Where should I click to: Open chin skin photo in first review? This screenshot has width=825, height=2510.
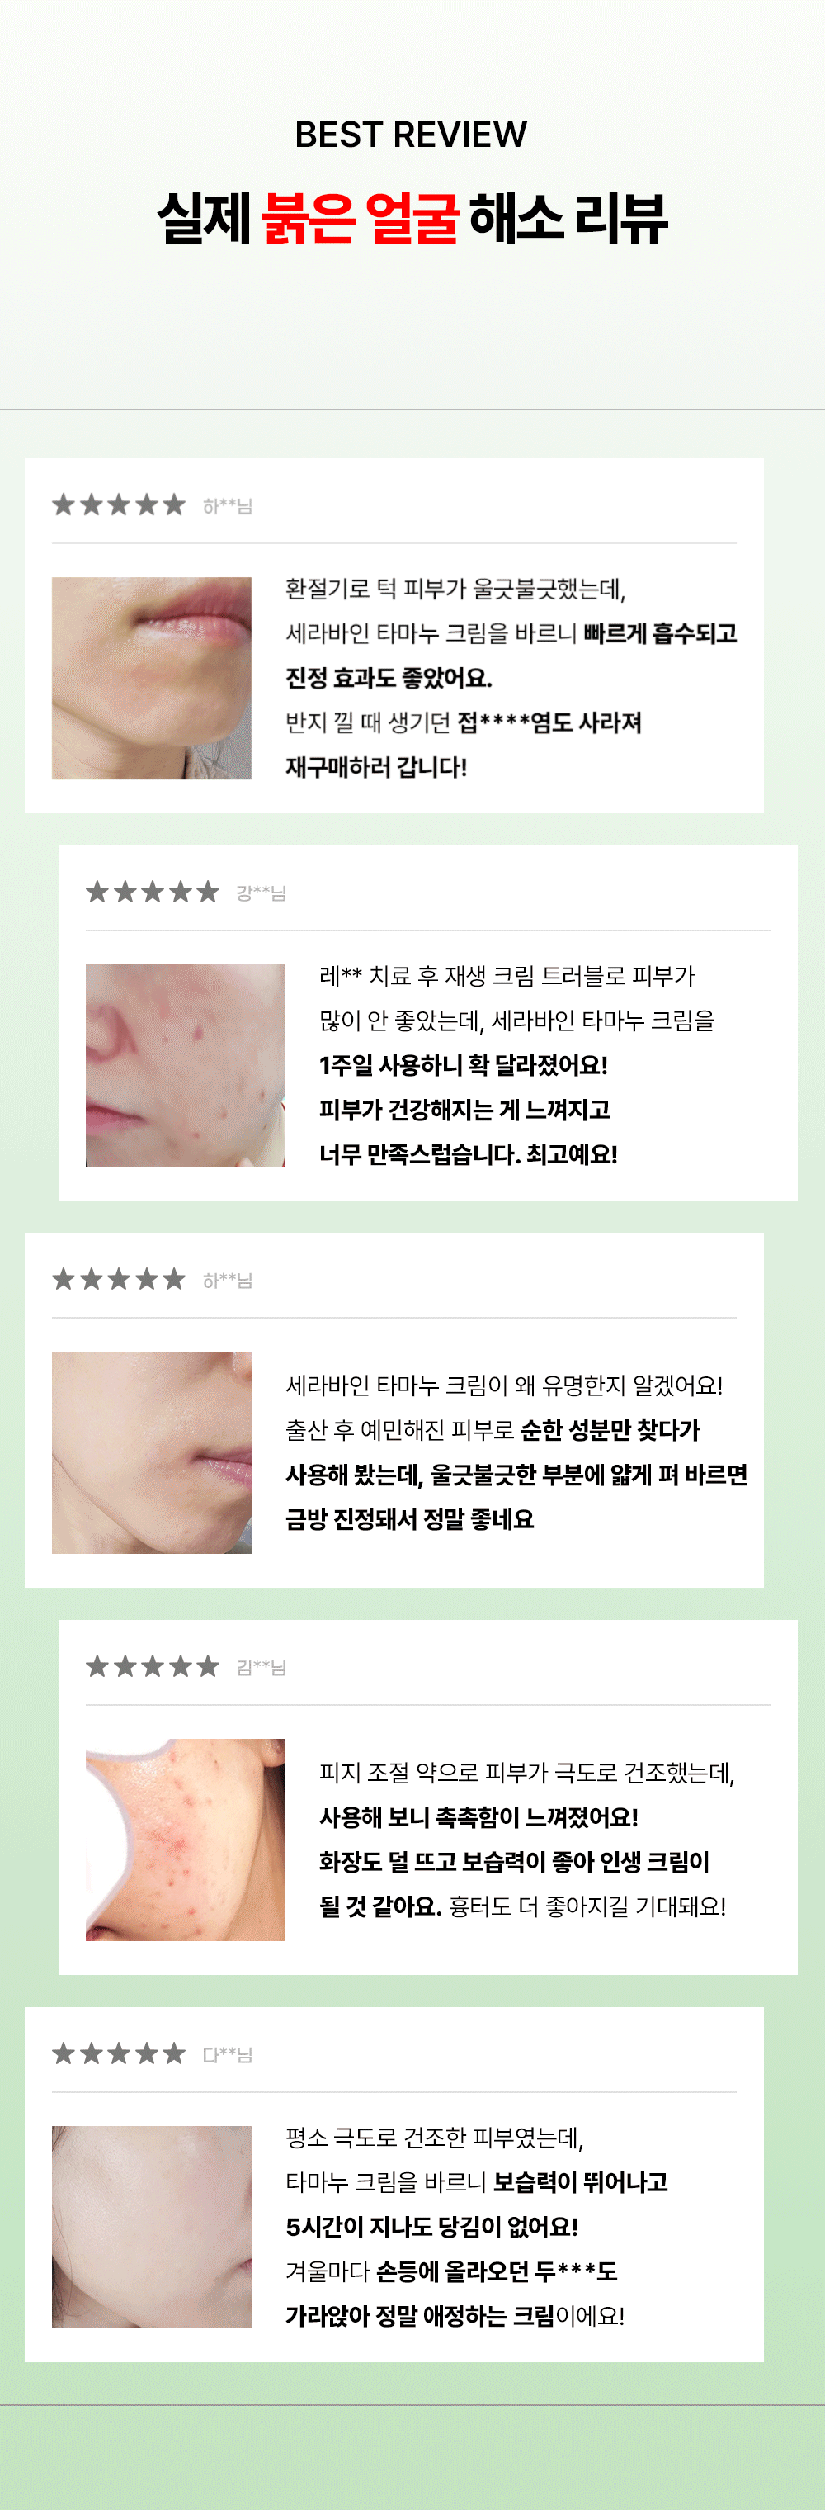152,678
